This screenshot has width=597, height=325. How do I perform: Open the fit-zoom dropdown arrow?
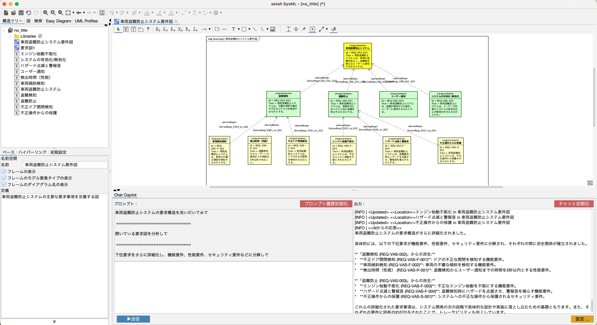coord(74,13)
